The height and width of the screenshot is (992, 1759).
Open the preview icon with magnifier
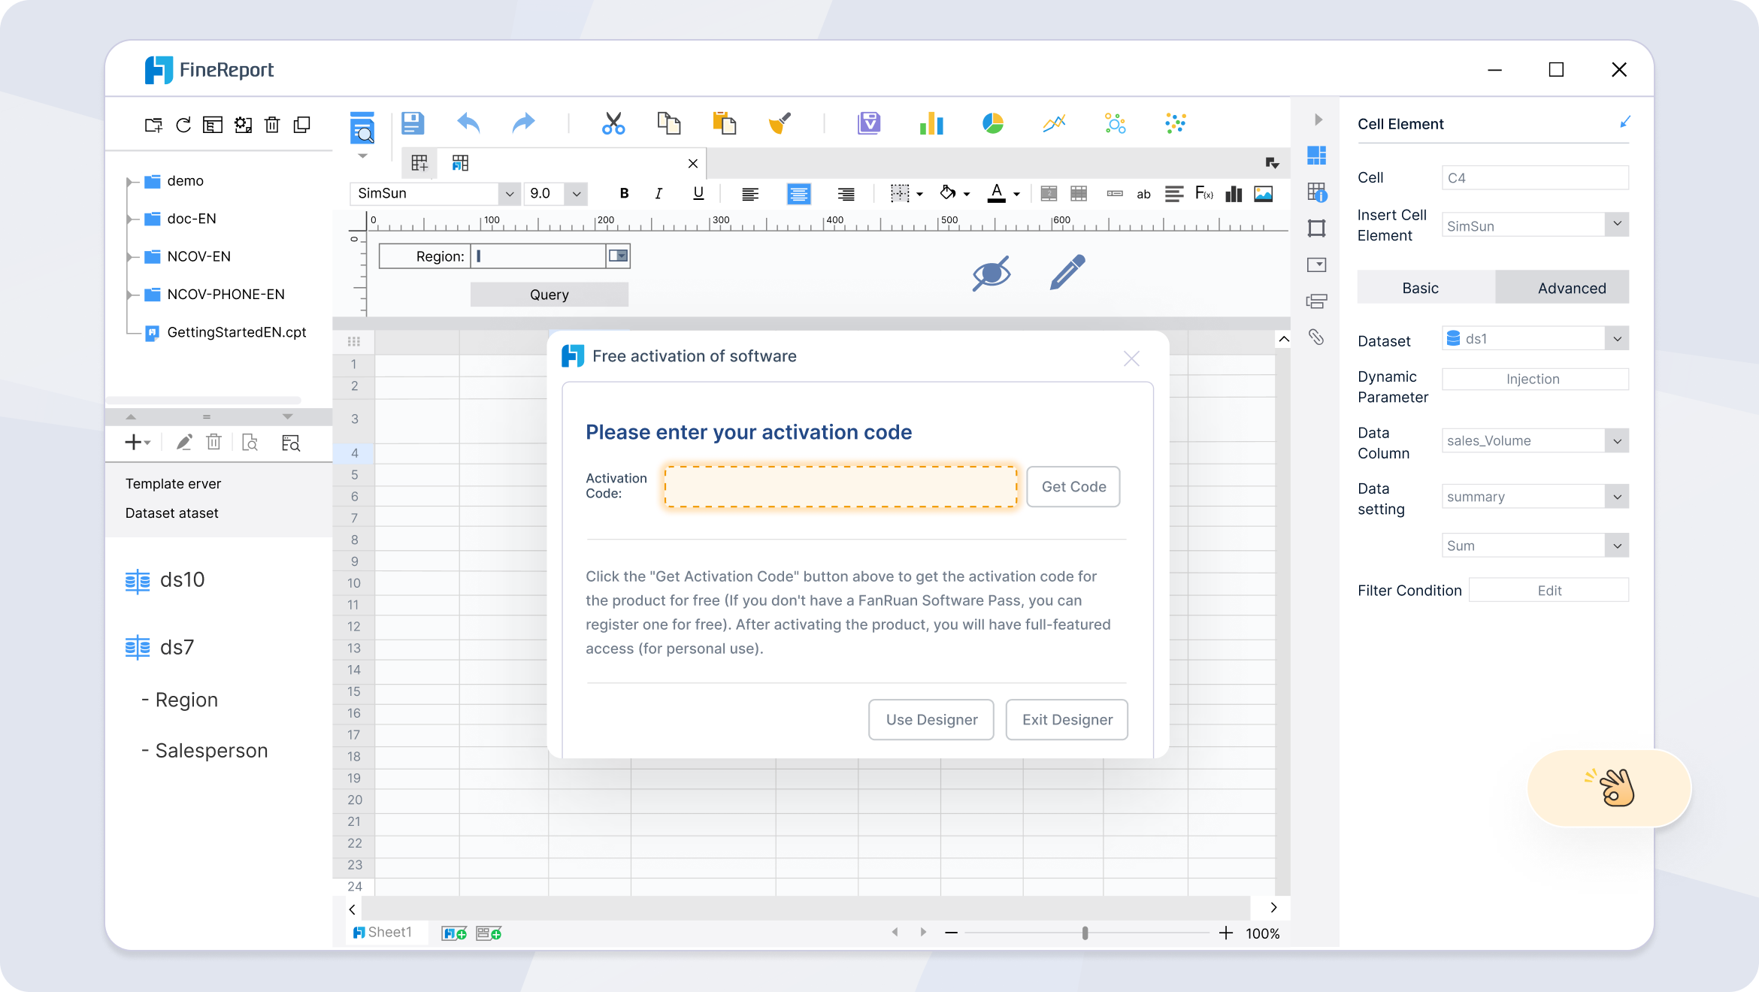click(x=362, y=129)
